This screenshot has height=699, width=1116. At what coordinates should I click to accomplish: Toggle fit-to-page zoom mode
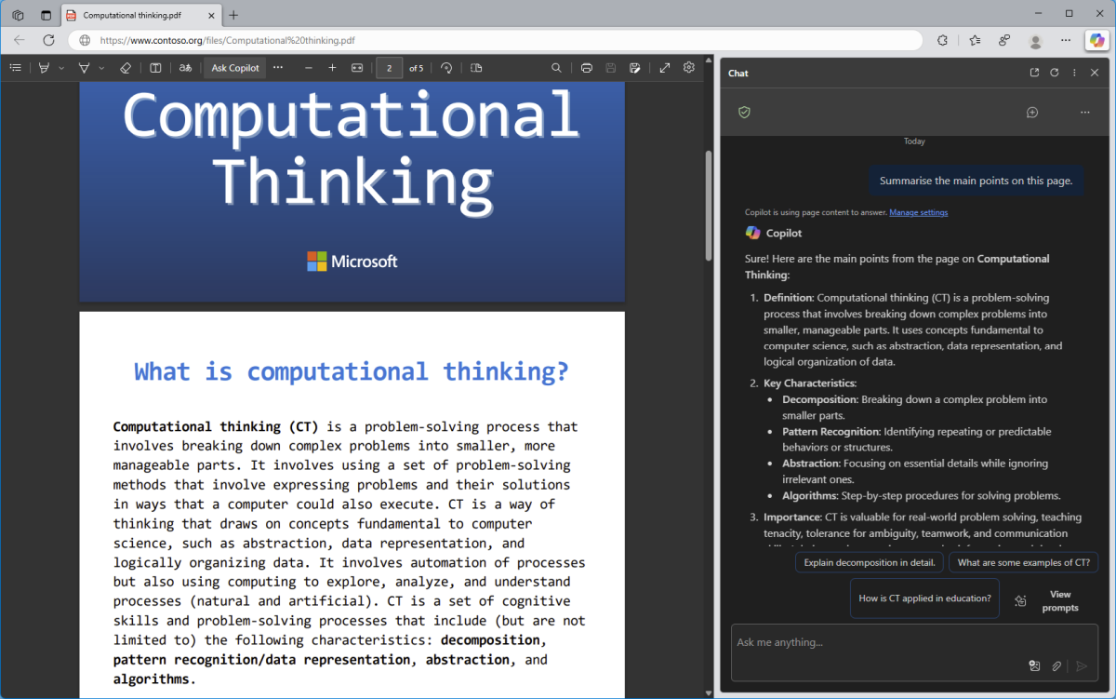pos(356,68)
